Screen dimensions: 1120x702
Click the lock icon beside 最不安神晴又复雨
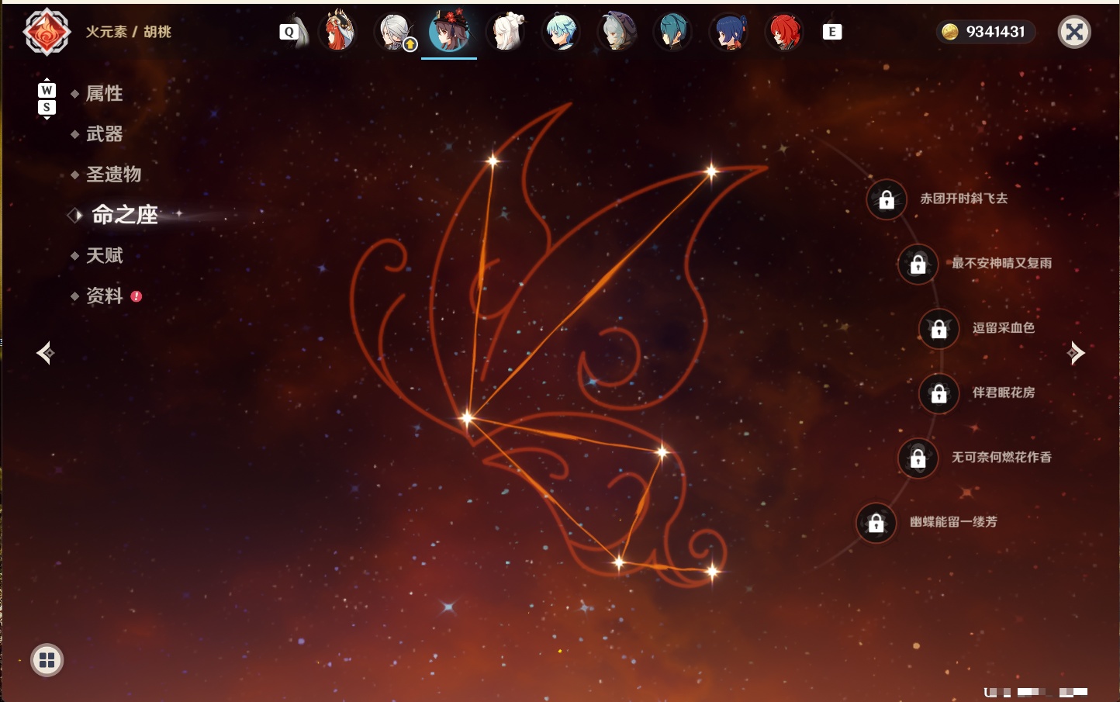point(918,264)
